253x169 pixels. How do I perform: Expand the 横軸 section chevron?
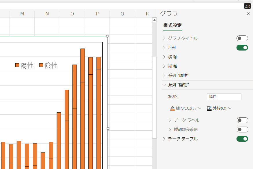point(164,57)
